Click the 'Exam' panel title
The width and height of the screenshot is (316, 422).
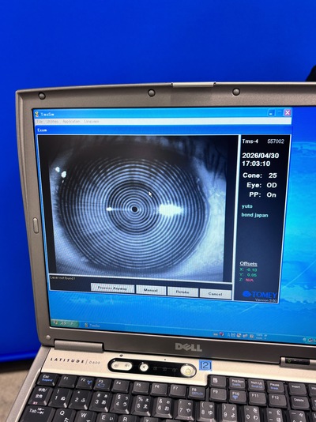click(x=42, y=130)
